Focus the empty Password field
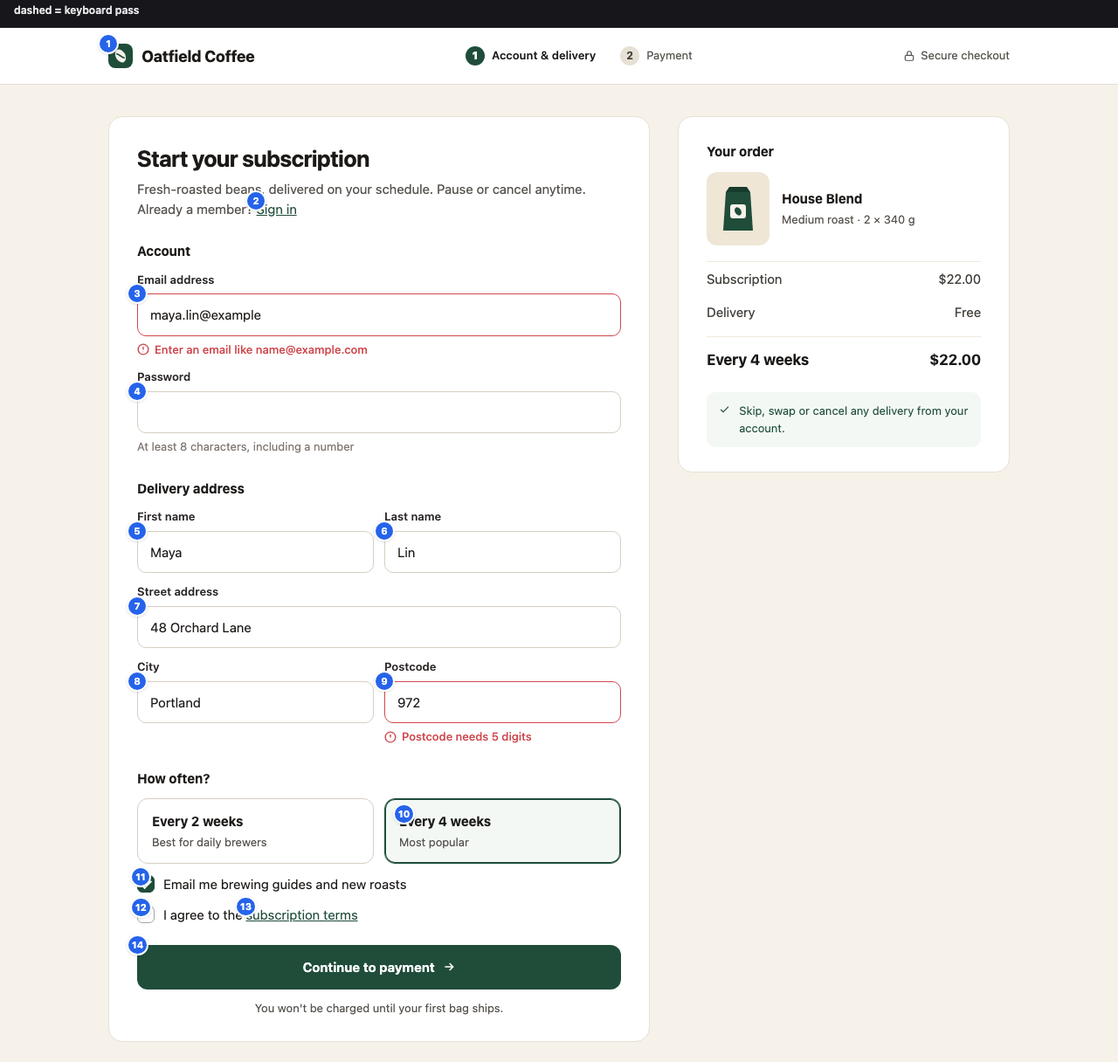 point(379,412)
